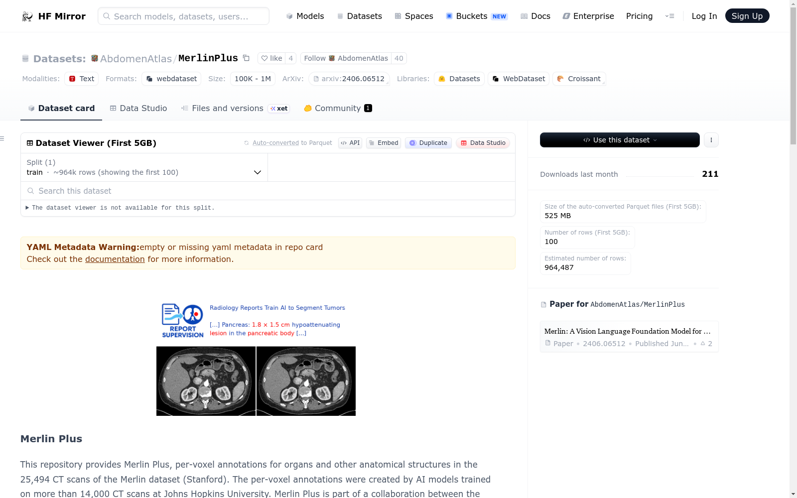Open the Buckets nav item
This screenshot has width=797, height=498.
point(476,16)
